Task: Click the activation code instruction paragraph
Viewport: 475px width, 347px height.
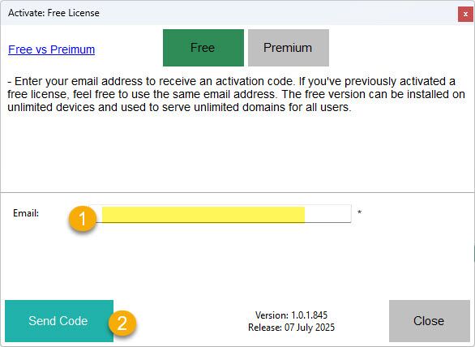Action: point(236,94)
